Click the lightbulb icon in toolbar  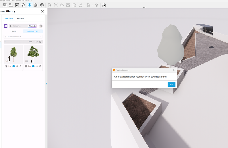[23, 5]
